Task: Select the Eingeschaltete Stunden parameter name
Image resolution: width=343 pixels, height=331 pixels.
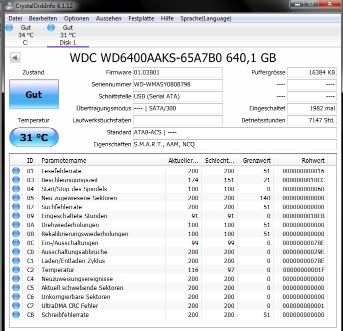Action: [x=74, y=216]
